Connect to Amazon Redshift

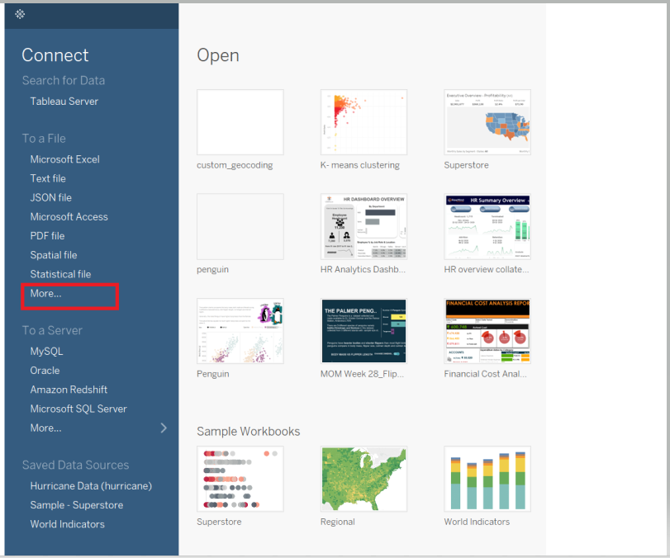[x=69, y=390]
